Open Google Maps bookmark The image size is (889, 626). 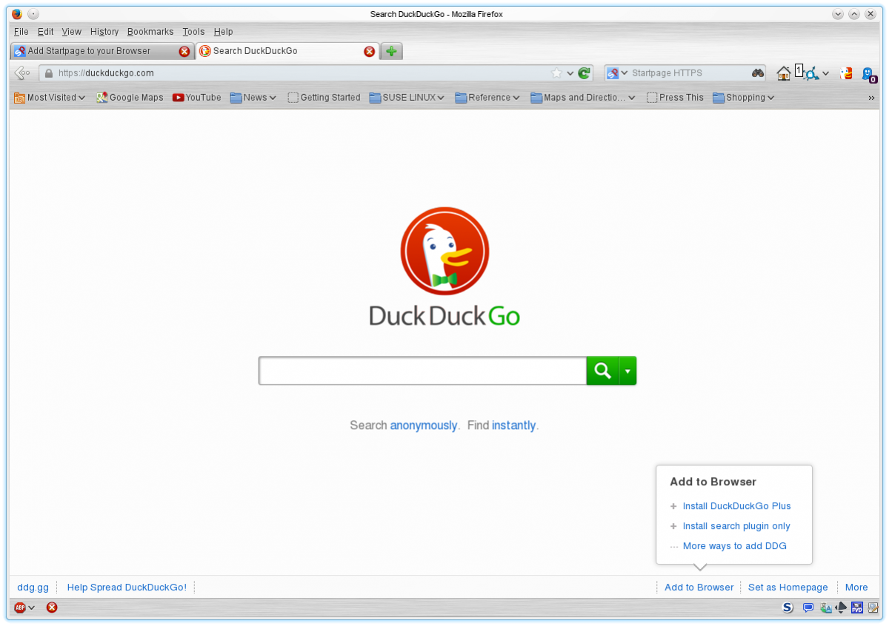(x=130, y=97)
